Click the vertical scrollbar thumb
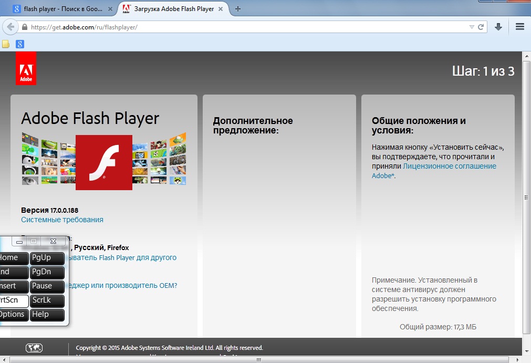Image resolution: width=531 pixels, height=363 pixels. (x=526, y=198)
